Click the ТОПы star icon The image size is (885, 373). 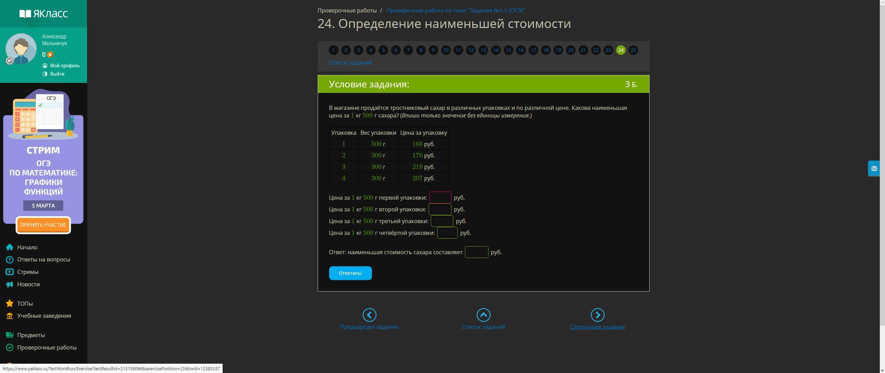pos(10,304)
